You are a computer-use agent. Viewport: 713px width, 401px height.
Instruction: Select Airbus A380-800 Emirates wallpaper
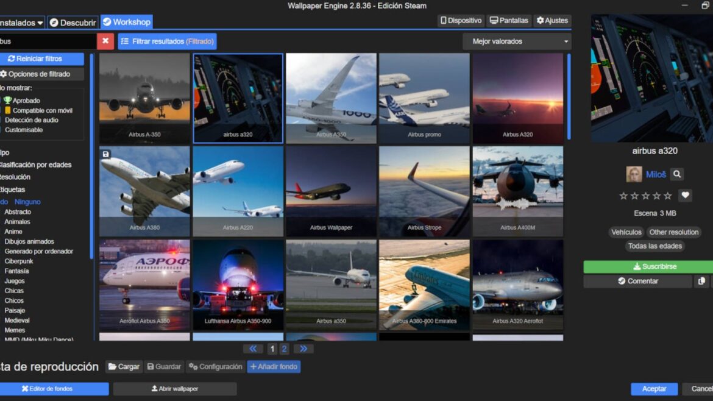(424, 285)
